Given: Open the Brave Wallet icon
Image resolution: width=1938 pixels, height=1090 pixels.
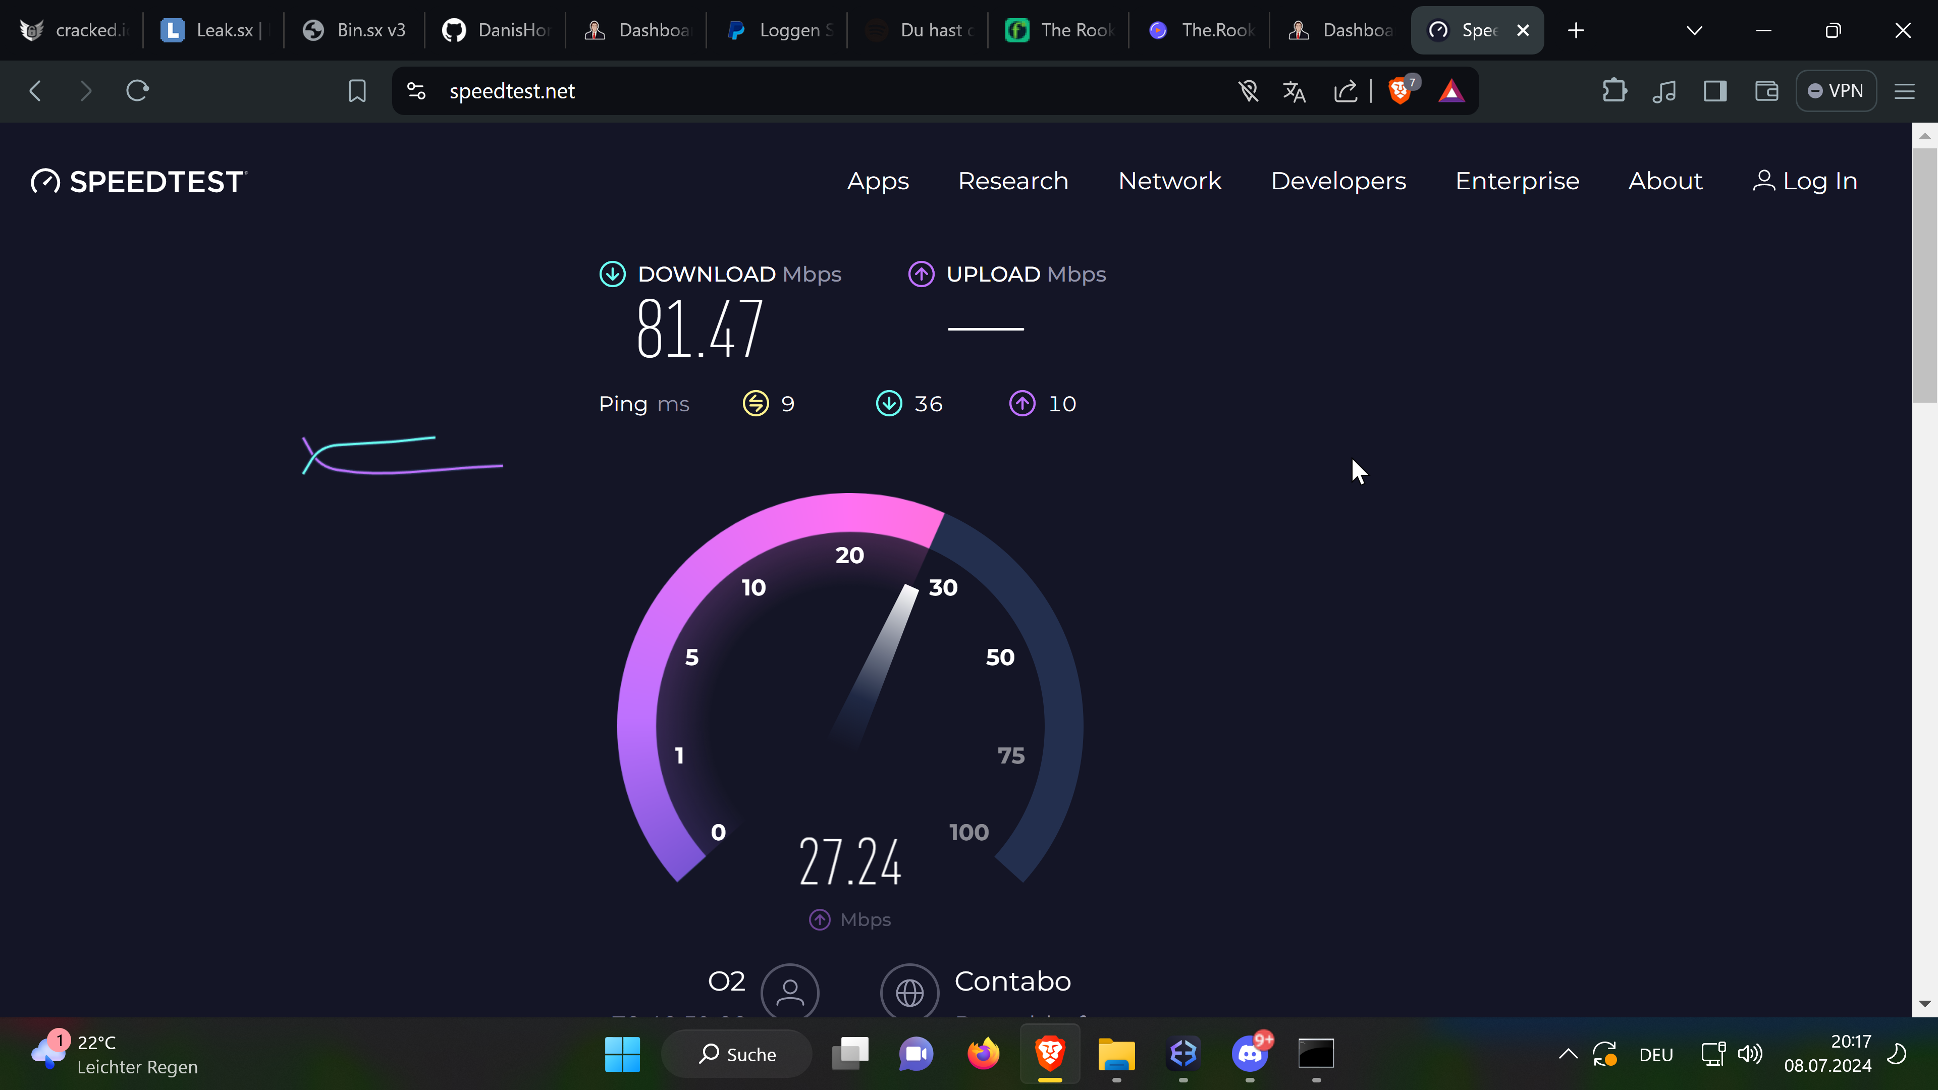Looking at the screenshot, I should (1766, 91).
